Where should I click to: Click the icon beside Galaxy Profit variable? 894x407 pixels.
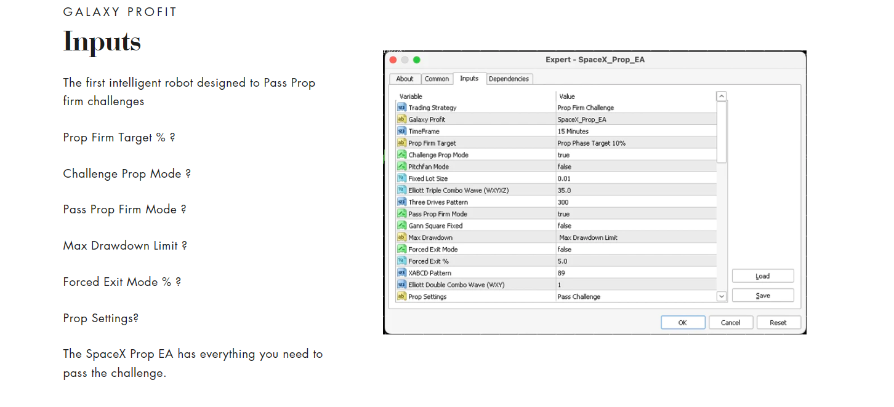pyautogui.click(x=401, y=119)
